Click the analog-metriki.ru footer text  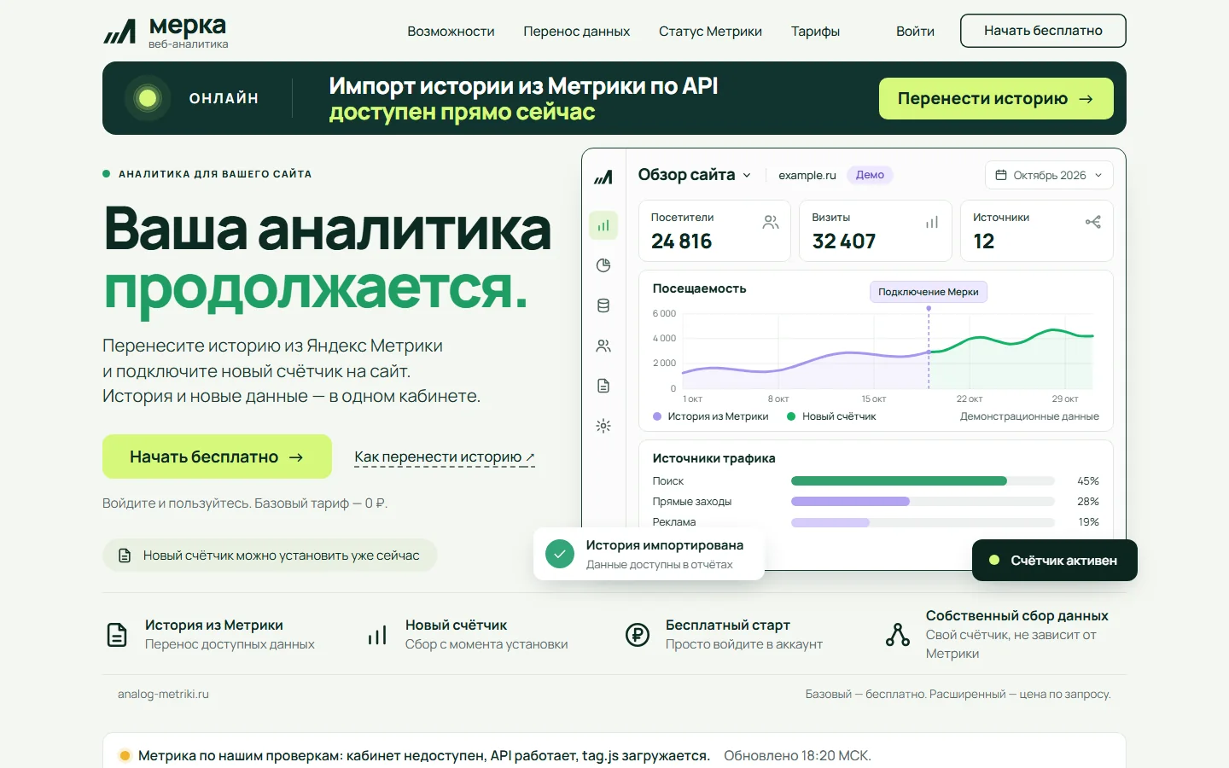[163, 694]
